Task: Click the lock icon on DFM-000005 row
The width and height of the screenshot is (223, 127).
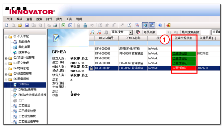Action: tap(91, 68)
